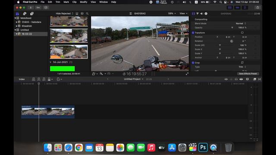Open the Video inspector tab icon
The width and height of the screenshot is (276, 155).
194,13
